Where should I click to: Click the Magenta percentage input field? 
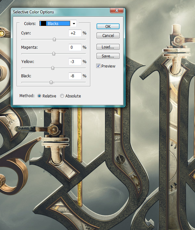[75, 47]
